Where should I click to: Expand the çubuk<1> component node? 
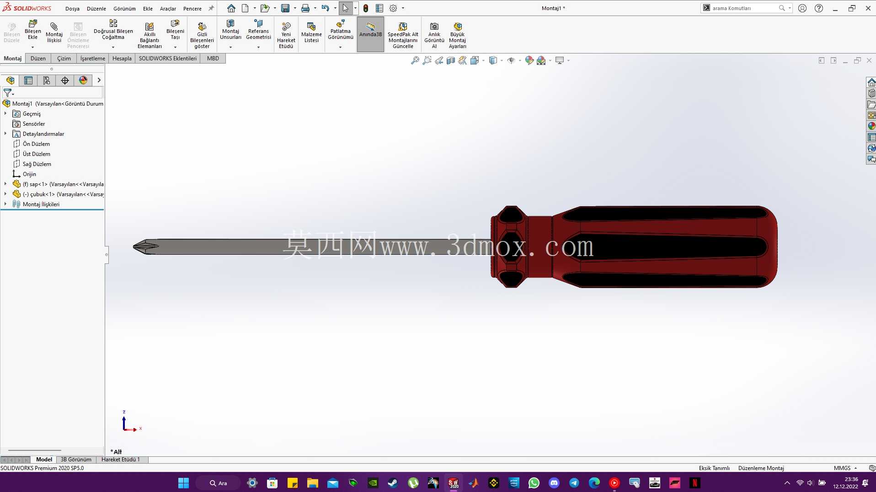(x=5, y=194)
